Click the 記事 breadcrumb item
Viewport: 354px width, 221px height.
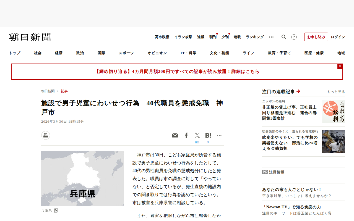coord(64,91)
